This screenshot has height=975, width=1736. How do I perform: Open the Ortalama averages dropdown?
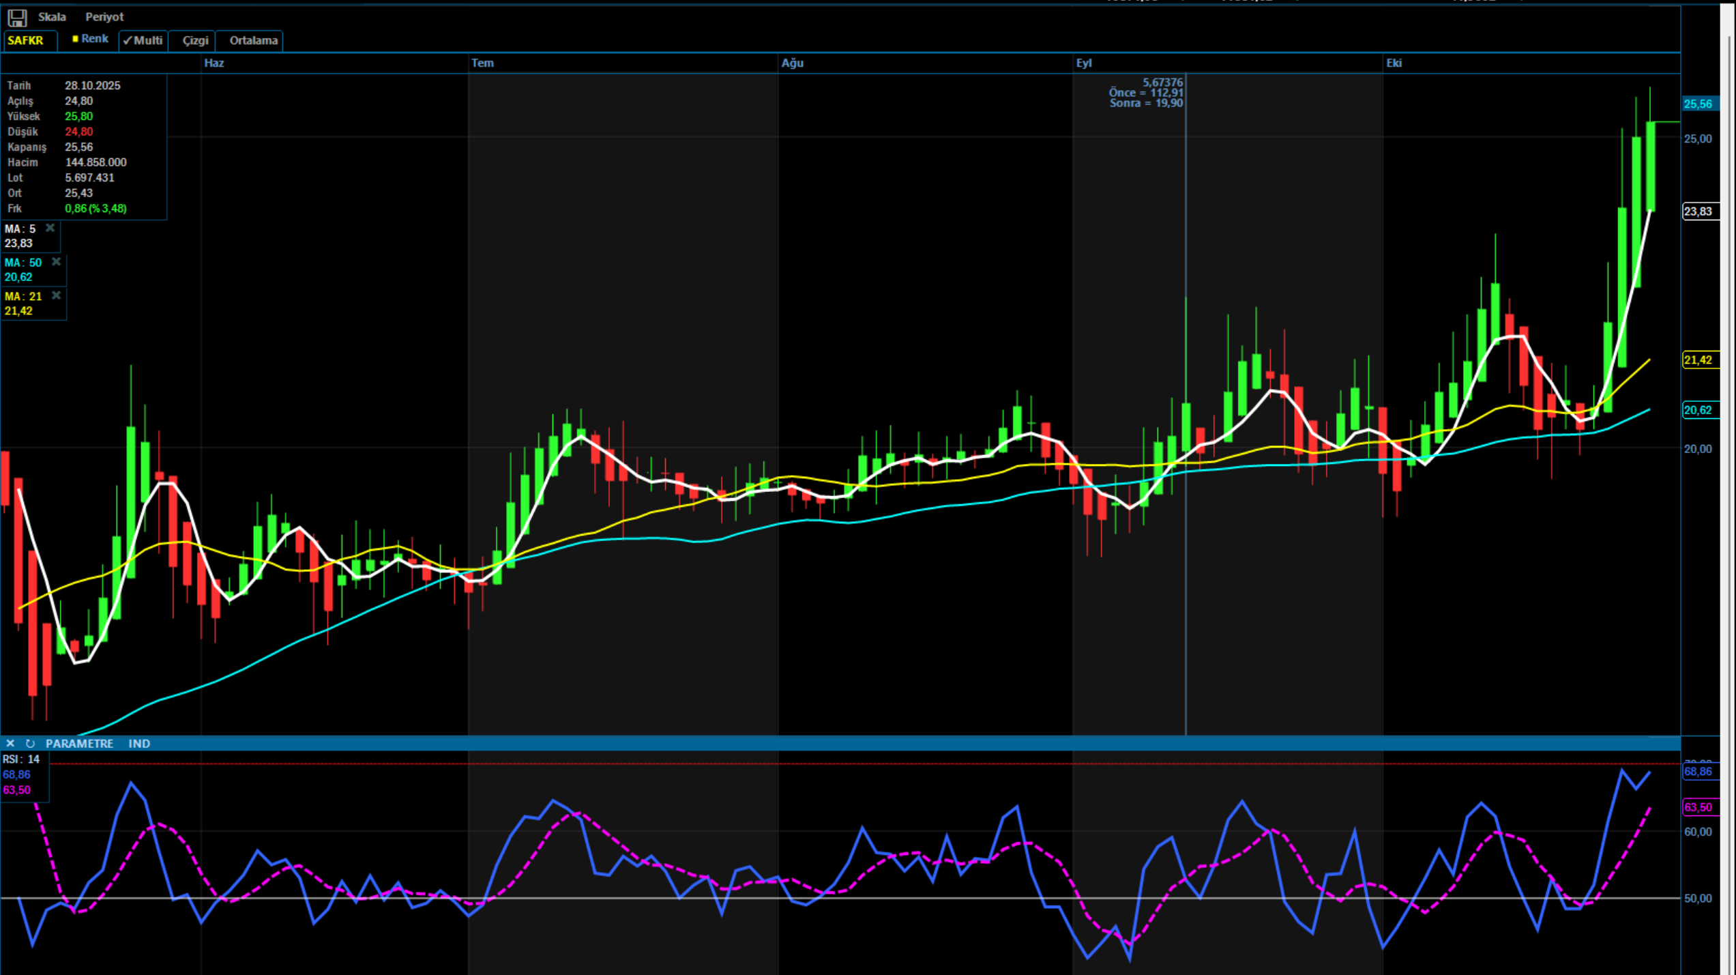(250, 41)
